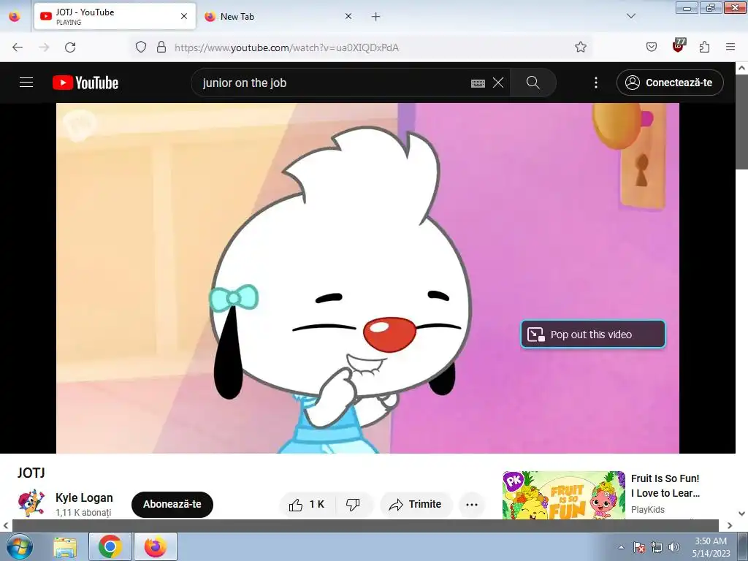
Task: Open Kyle Logan channel avatar
Action: pos(31,503)
